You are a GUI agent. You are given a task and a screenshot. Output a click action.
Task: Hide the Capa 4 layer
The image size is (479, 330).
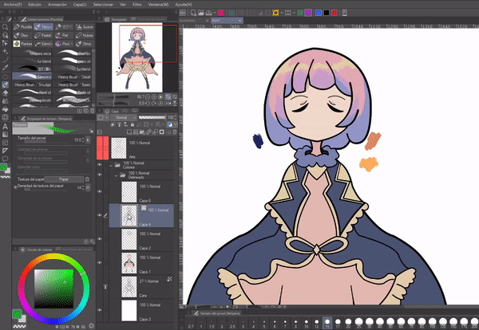100,215
